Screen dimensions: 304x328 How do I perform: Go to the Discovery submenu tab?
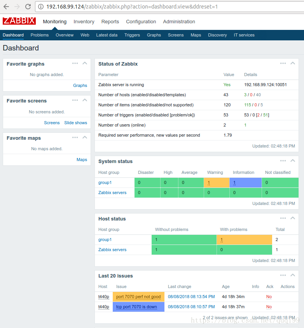point(217,35)
